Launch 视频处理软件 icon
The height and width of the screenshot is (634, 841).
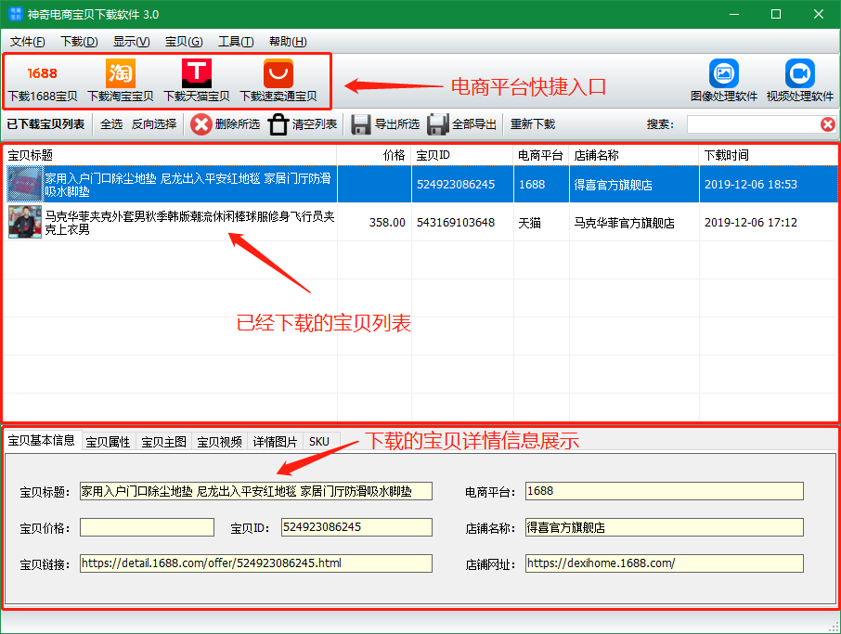[x=800, y=81]
